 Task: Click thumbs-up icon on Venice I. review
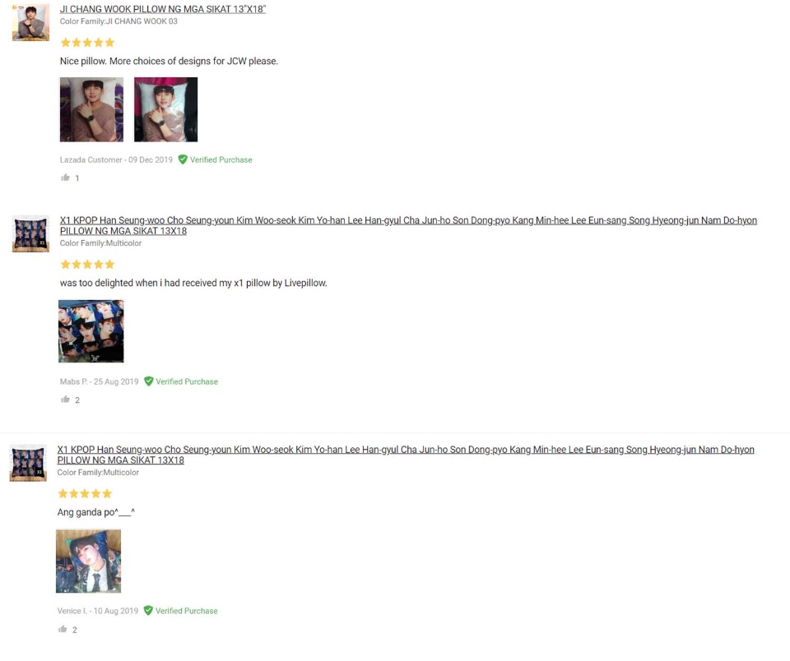point(63,629)
